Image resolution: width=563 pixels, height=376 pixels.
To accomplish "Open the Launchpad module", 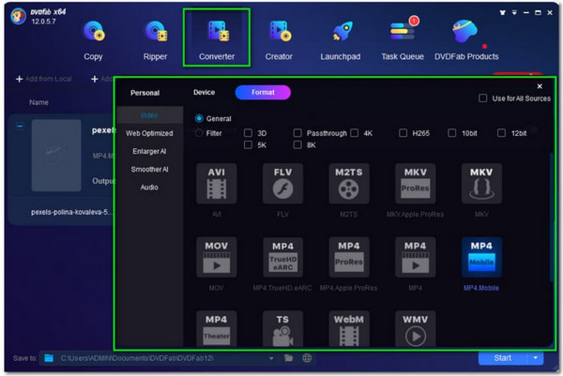I will click(x=341, y=38).
